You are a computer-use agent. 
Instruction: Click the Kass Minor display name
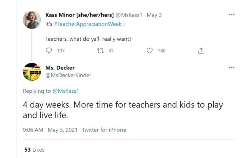(79, 15)
